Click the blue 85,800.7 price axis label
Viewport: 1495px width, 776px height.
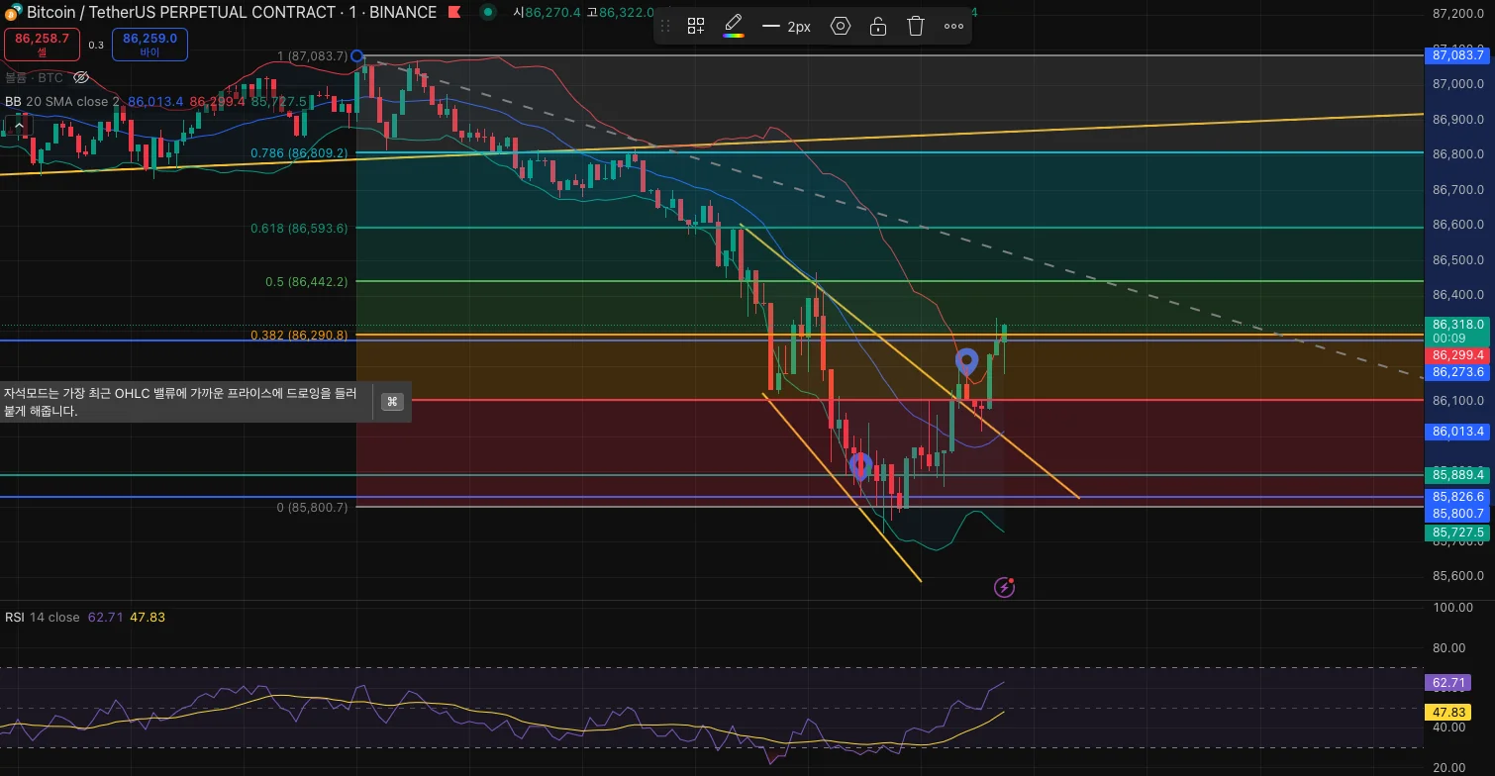tap(1459, 514)
